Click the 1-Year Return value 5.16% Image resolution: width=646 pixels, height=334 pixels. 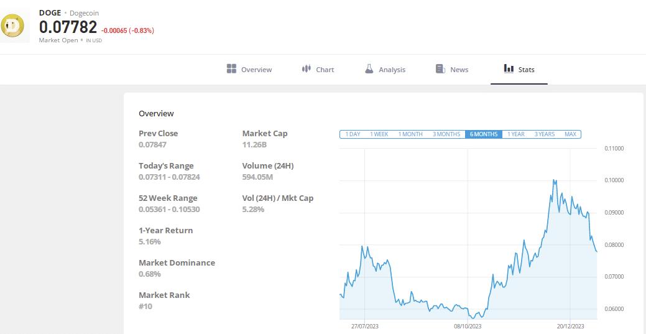(150, 241)
